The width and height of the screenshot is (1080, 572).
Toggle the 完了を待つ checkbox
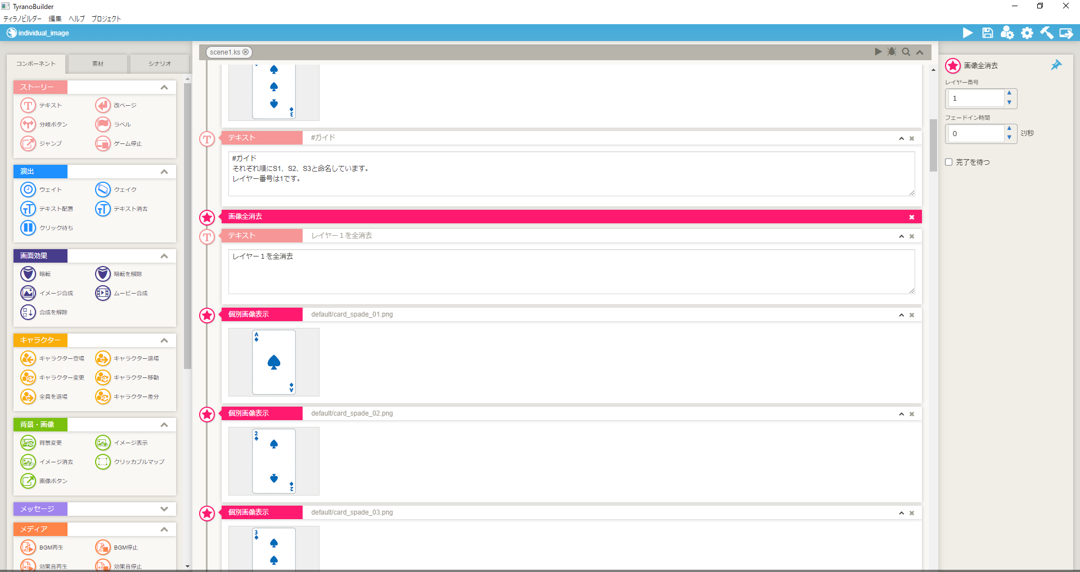tap(949, 162)
